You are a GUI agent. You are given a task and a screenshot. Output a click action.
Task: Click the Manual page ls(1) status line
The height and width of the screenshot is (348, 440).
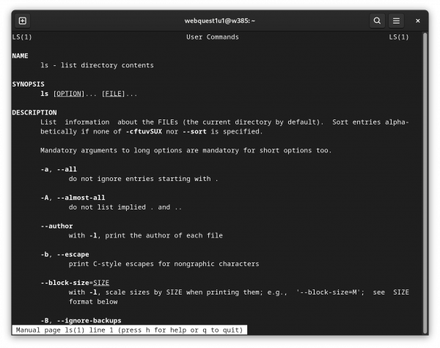129,330
